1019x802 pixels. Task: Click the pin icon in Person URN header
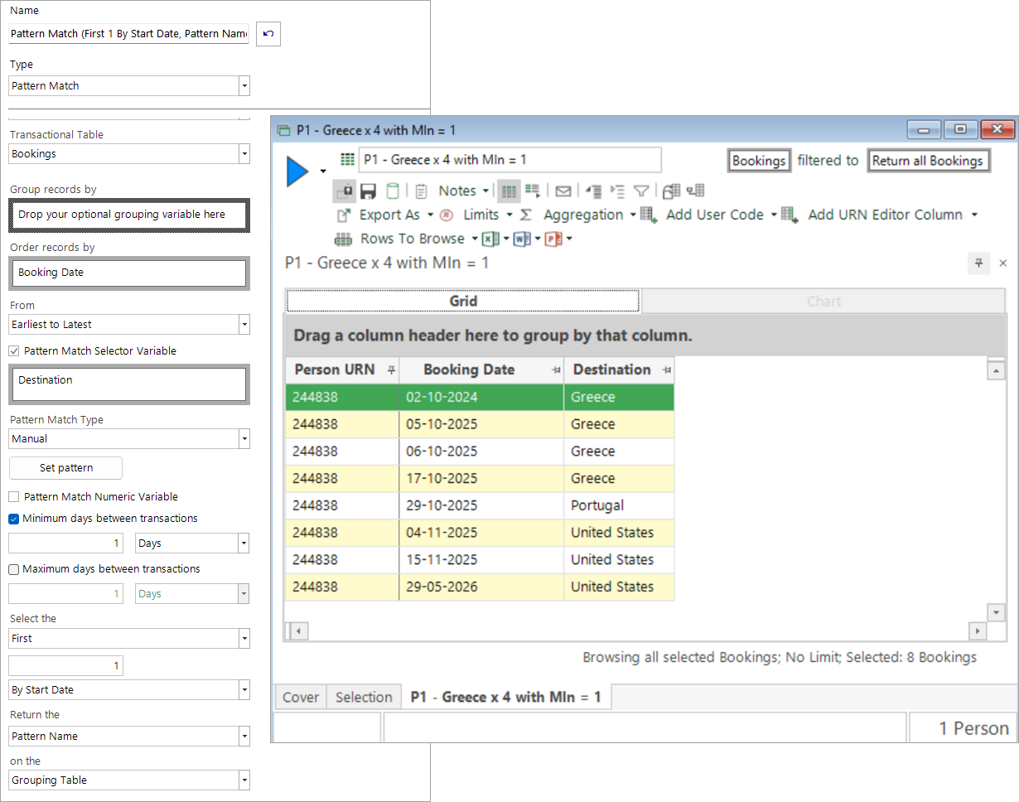pyautogui.click(x=390, y=370)
